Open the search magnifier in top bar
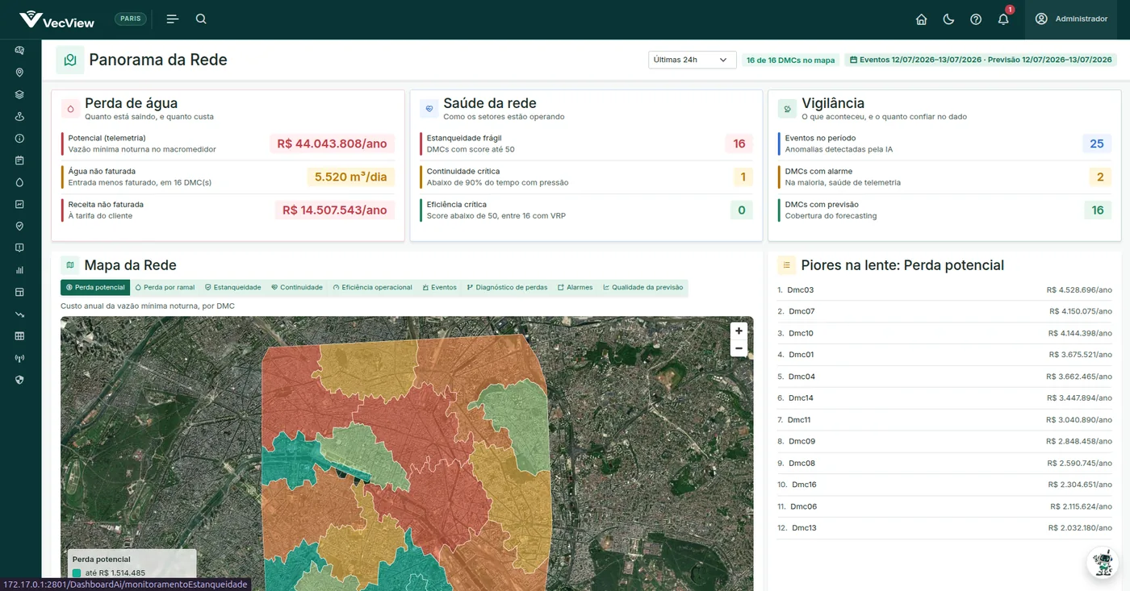The width and height of the screenshot is (1130, 591). pos(201,19)
